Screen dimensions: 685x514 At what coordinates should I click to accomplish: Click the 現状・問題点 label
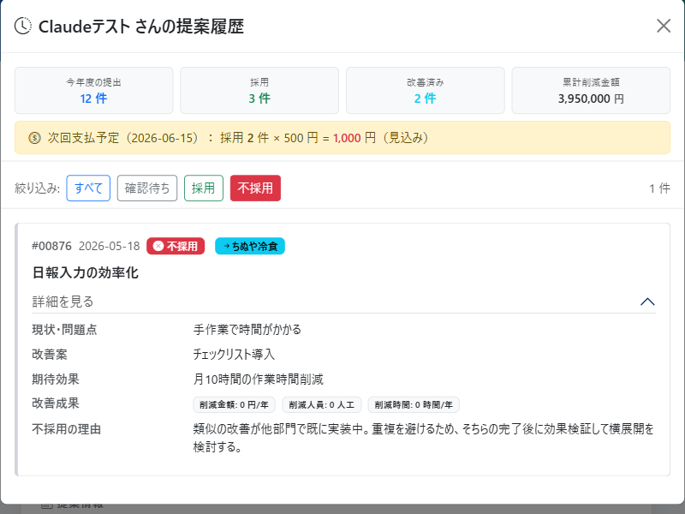(64, 330)
